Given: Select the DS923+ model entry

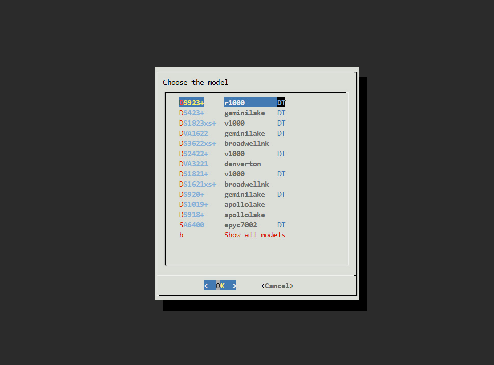Looking at the screenshot, I should [x=191, y=103].
